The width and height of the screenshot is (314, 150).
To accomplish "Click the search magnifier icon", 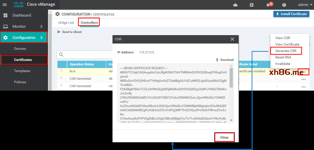I will tap(61, 54).
